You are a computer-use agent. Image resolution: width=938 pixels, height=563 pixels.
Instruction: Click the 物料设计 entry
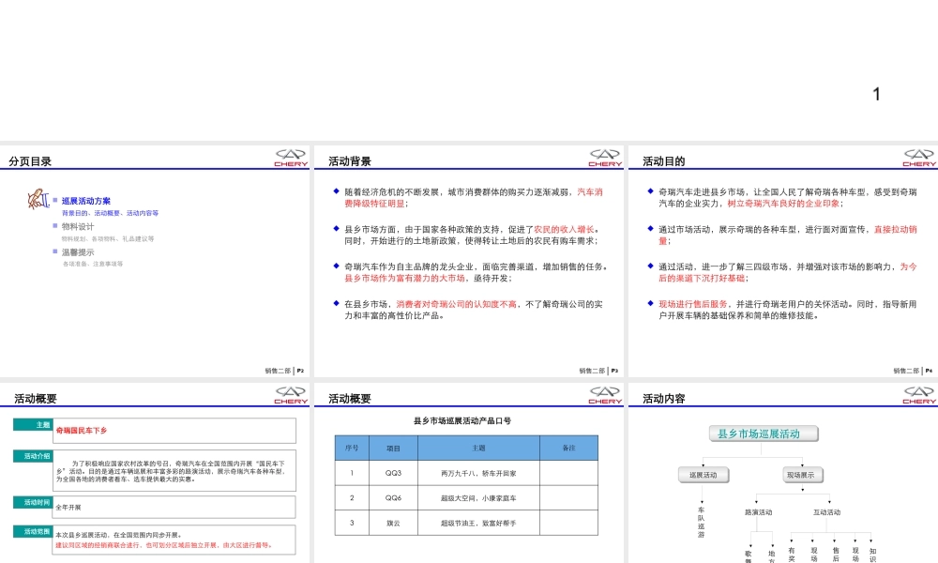coord(78,227)
